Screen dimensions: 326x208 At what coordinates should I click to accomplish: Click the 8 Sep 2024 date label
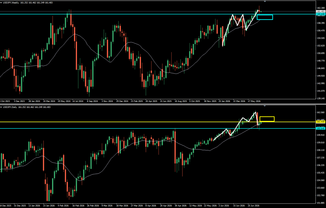coord(92,101)
